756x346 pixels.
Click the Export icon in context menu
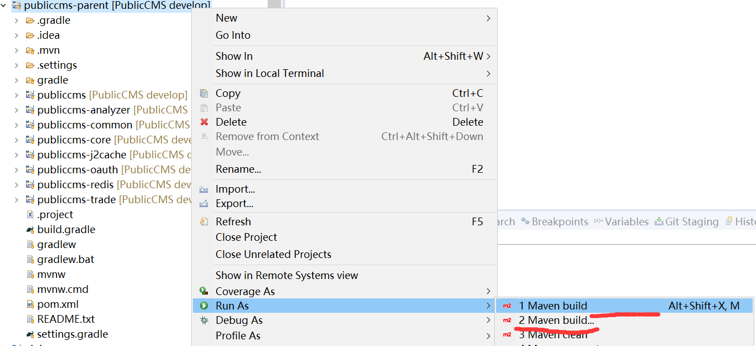coord(204,204)
